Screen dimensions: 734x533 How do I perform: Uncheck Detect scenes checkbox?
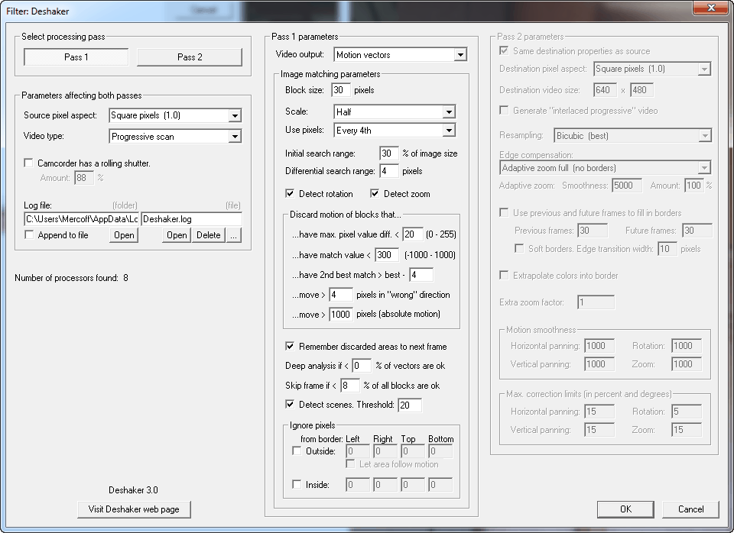click(290, 405)
